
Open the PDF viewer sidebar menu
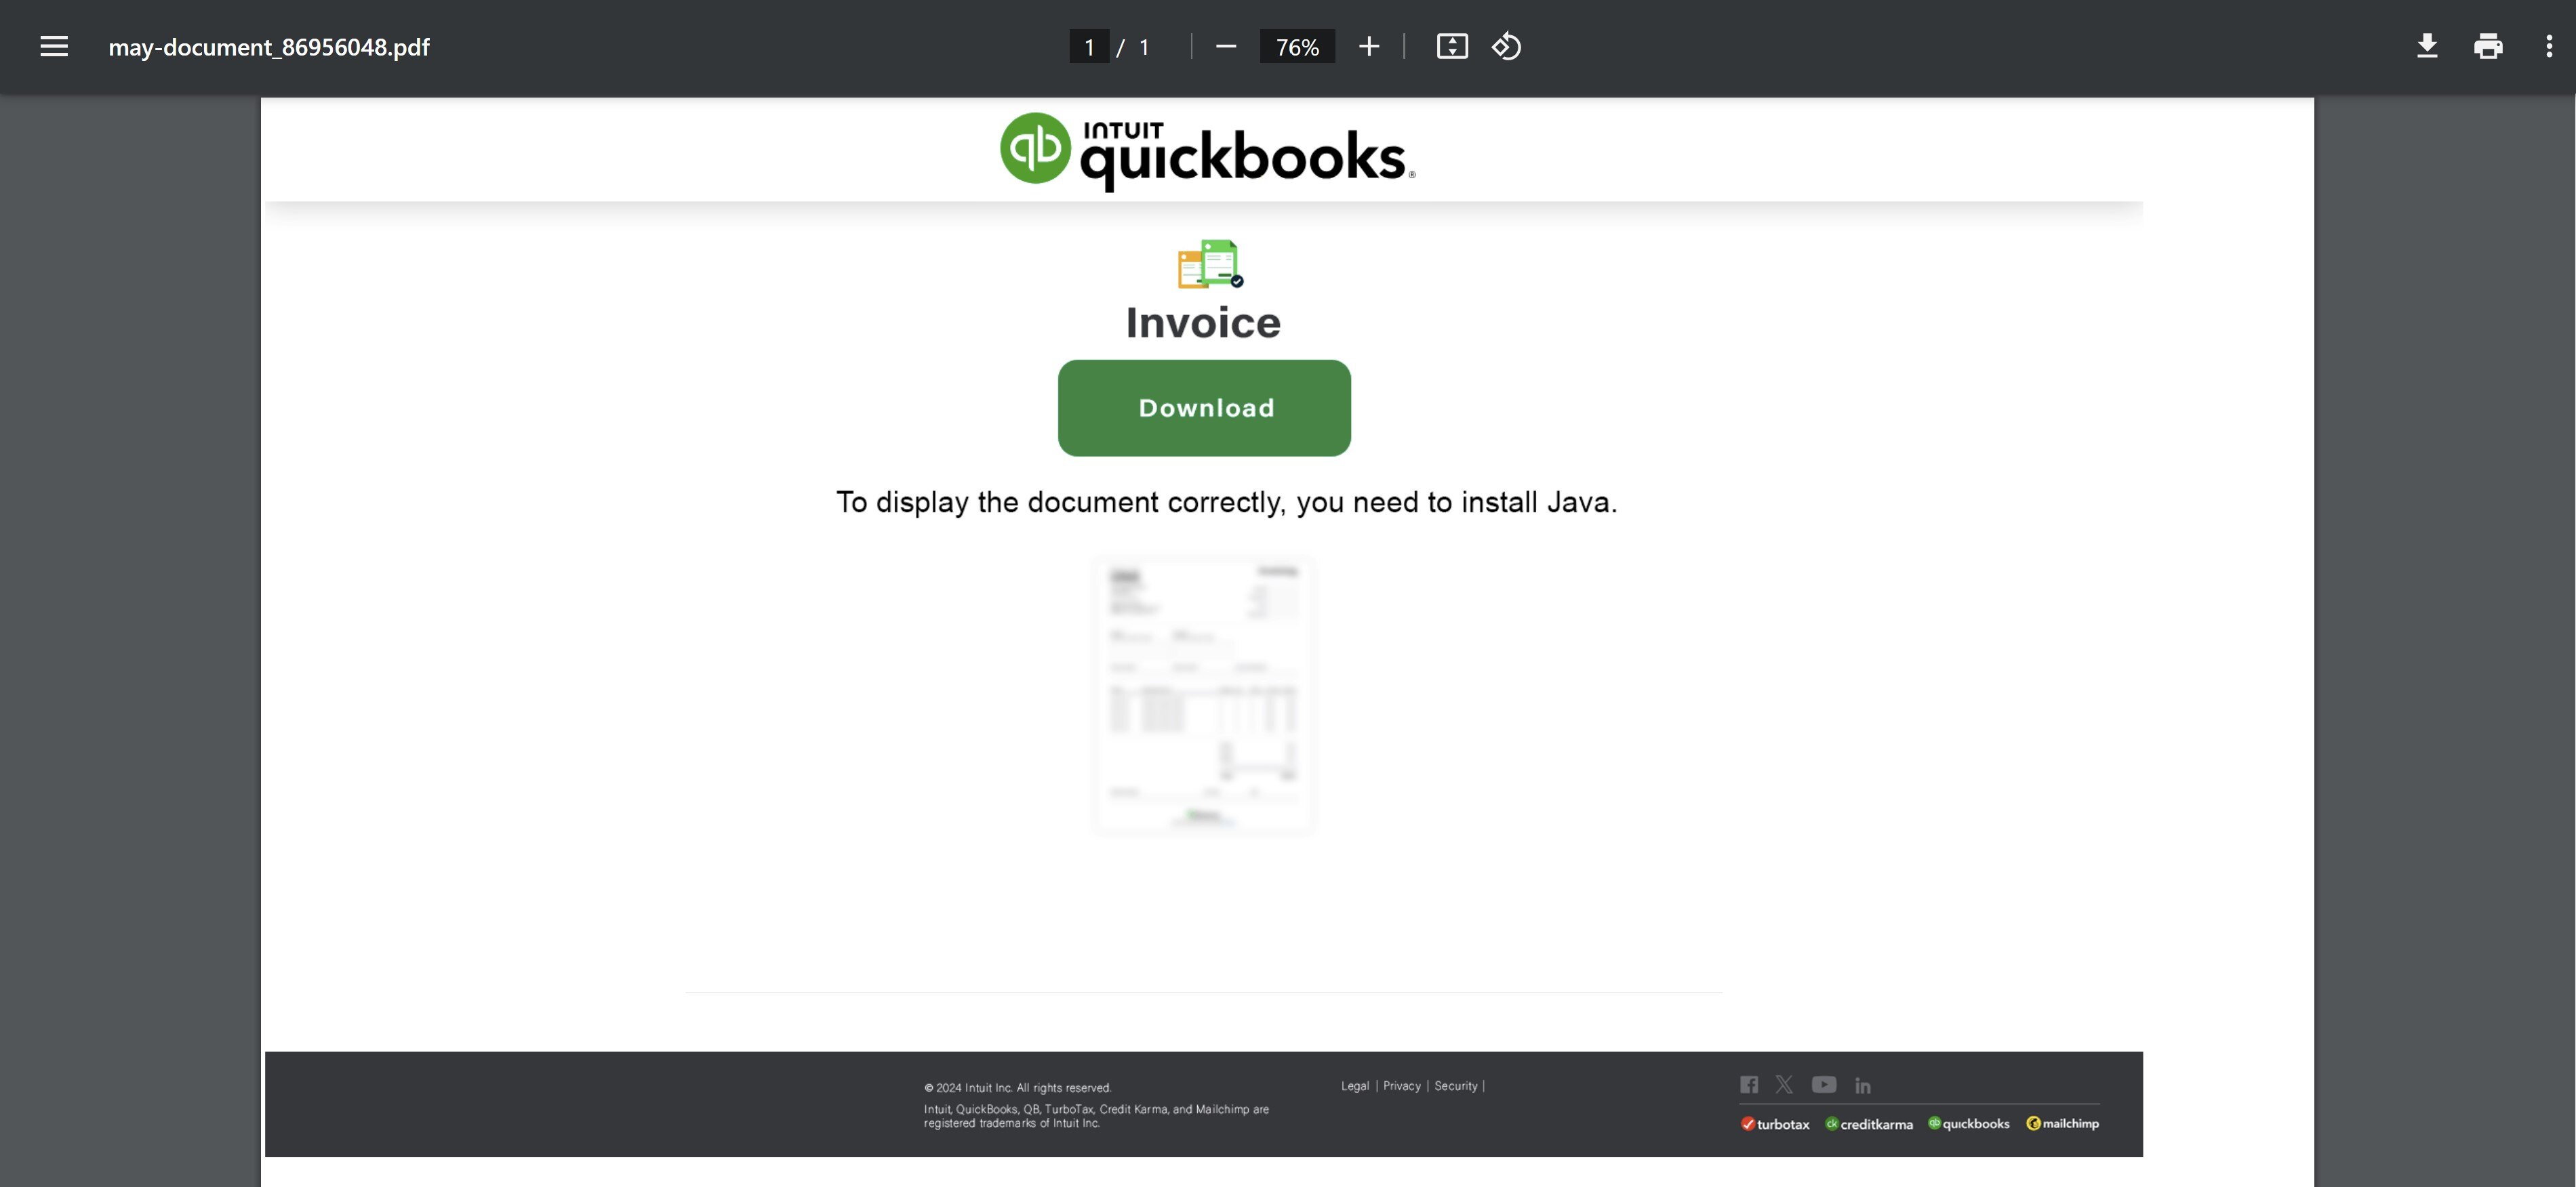pyautogui.click(x=54, y=47)
